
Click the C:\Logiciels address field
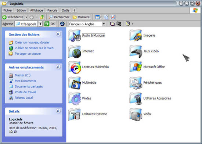pos(26,24)
